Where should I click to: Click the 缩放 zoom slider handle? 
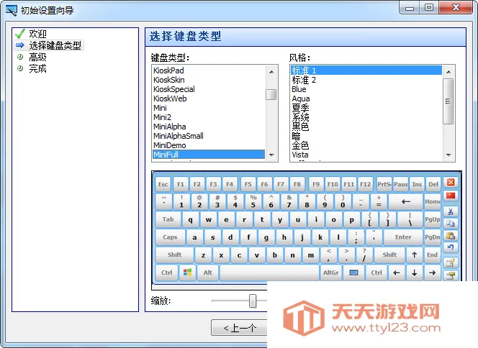253,301
